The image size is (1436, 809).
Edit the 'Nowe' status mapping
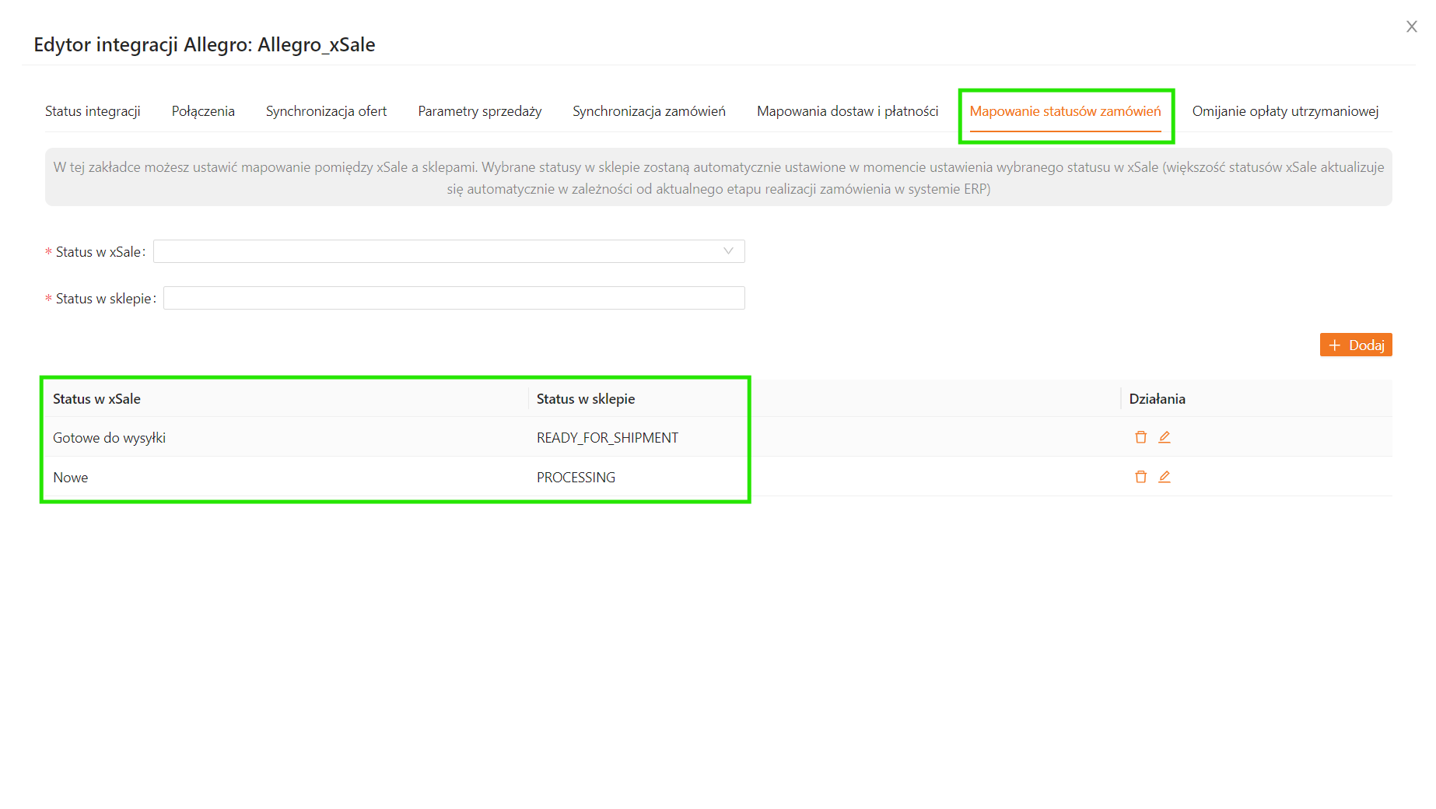[x=1164, y=477]
